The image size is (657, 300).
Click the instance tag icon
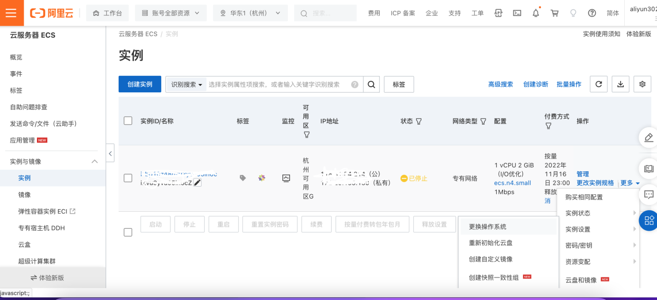[x=243, y=178]
